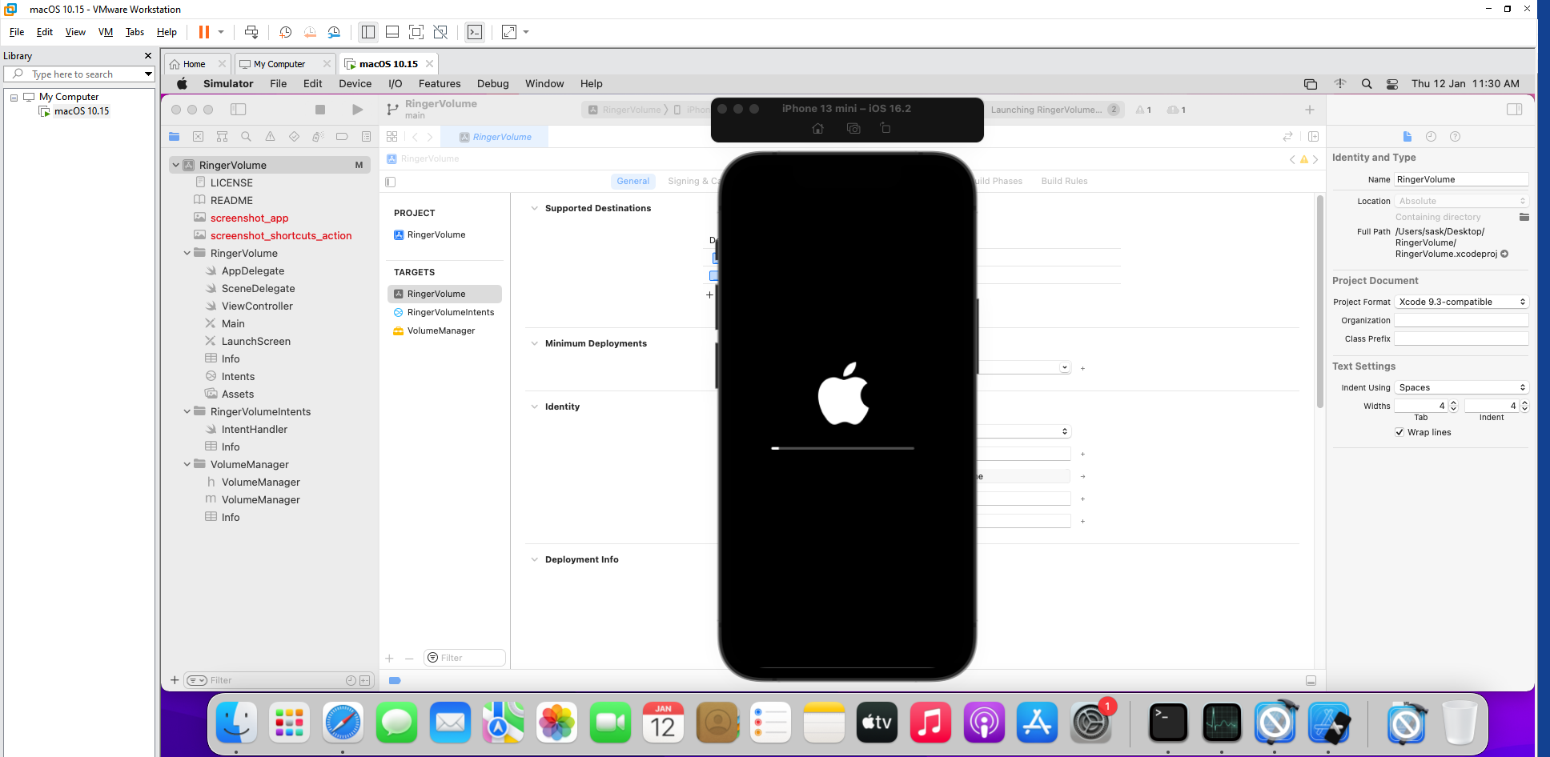
Task: Switch to the My Computer tab
Action: tap(279, 64)
